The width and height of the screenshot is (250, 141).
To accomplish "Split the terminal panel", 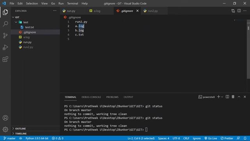I will (x=227, y=97).
